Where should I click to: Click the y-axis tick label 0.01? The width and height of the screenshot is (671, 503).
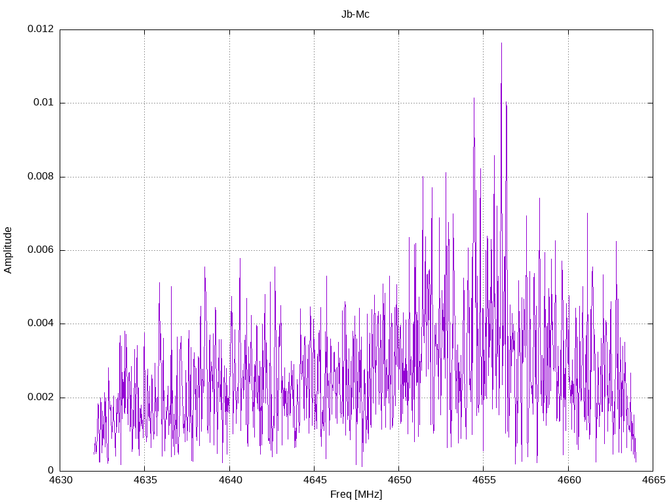coord(44,103)
